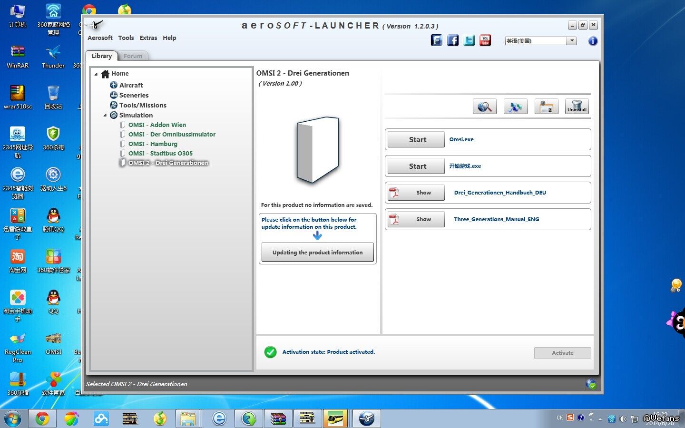Open the volume speaker tray icon
Viewport: 685px width, 428px height.
(623, 419)
